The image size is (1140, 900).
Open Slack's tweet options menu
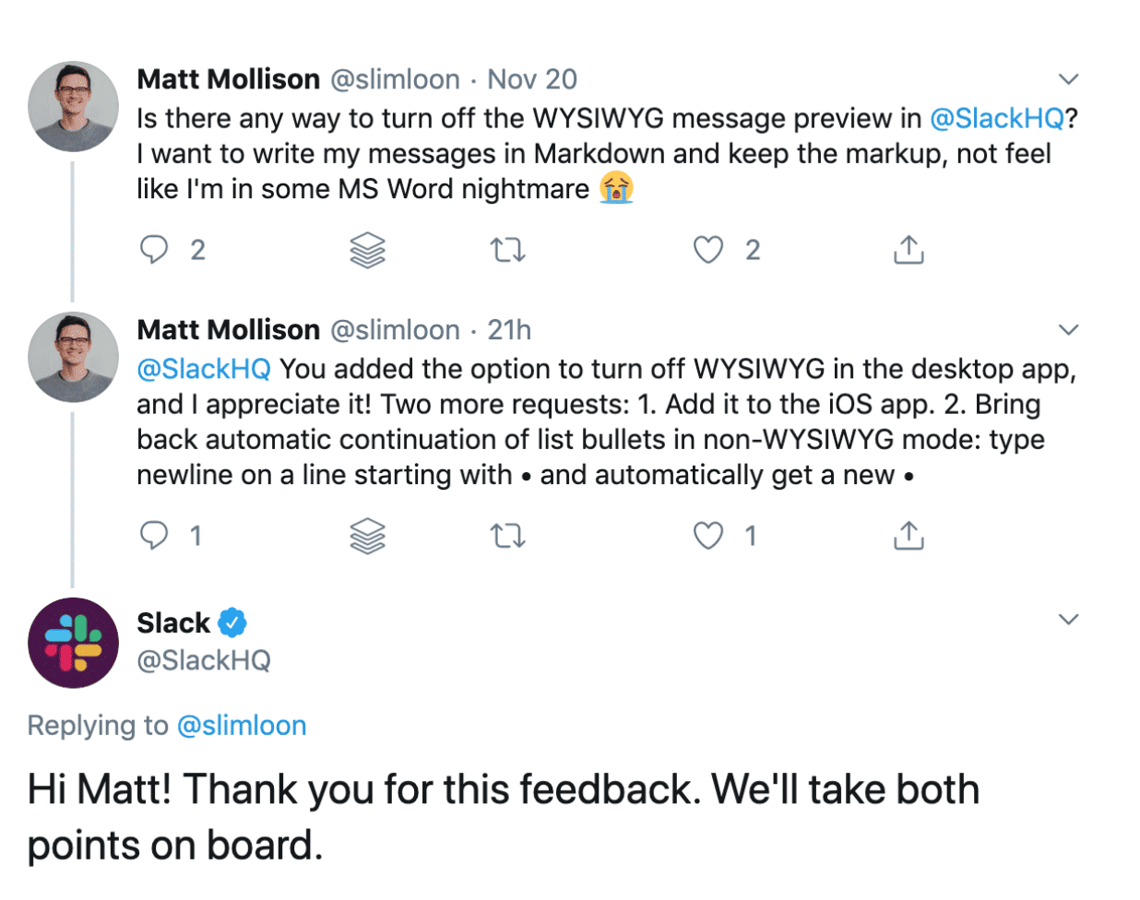(1068, 619)
